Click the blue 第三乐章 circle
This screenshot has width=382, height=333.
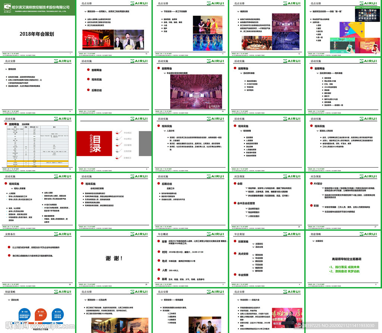point(58,314)
